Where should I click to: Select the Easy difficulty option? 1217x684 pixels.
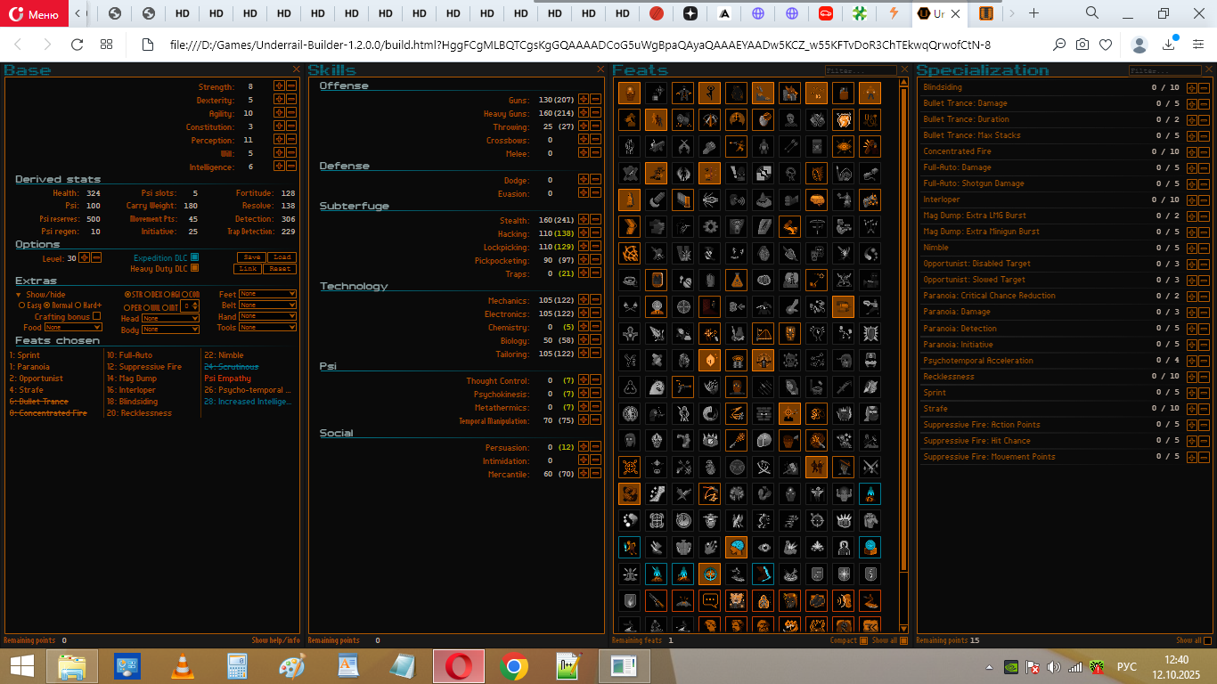click(22, 305)
